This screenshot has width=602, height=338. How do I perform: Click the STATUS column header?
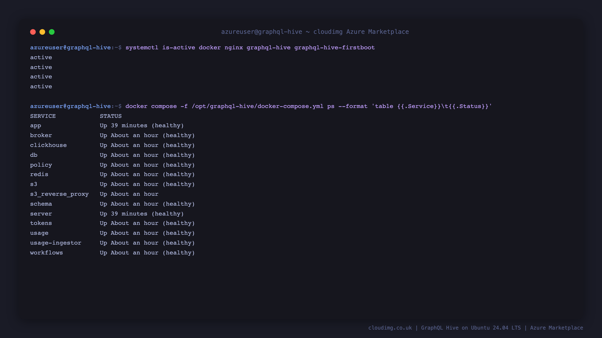pos(111,116)
